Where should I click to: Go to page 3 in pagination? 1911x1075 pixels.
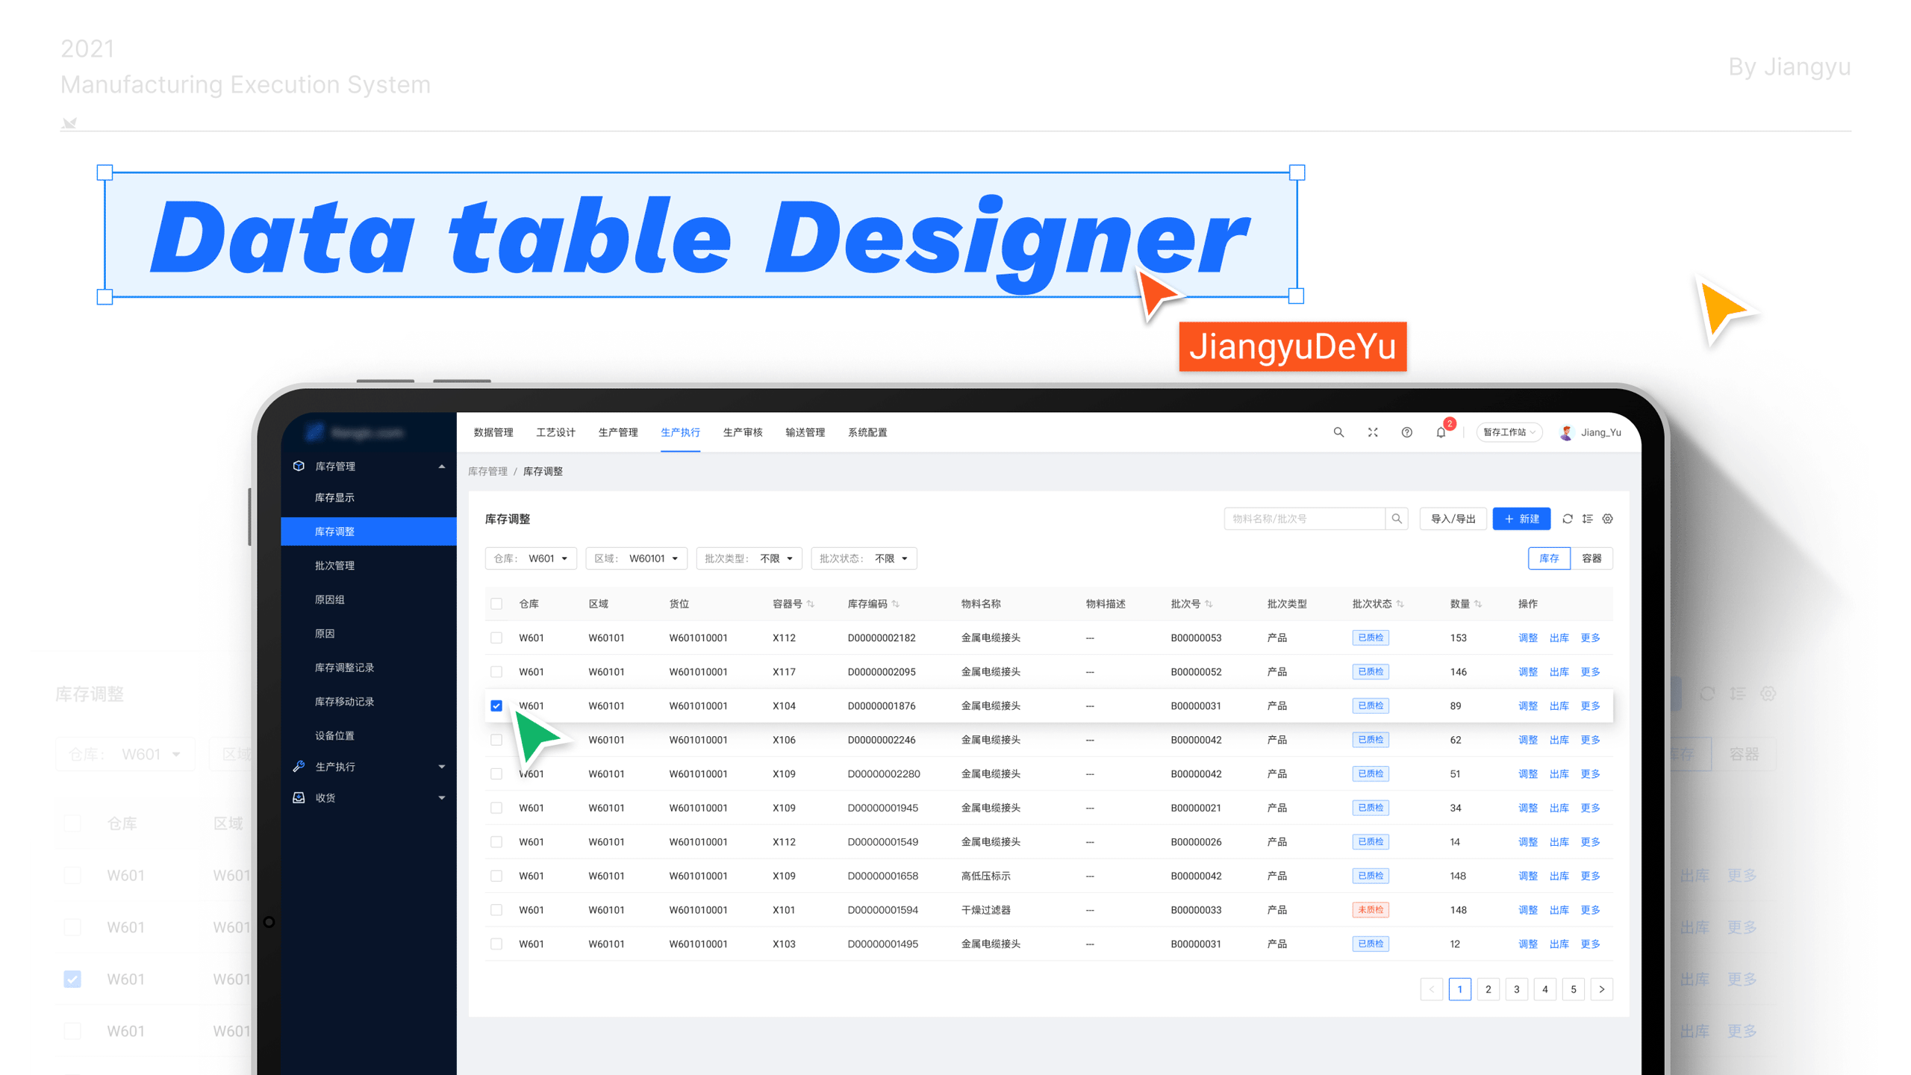(x=1516, y=989)
